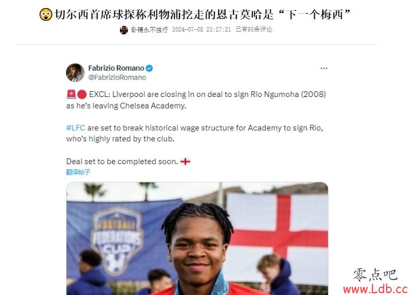Click the article author's small avatar
413x295 pixels.
124,30
